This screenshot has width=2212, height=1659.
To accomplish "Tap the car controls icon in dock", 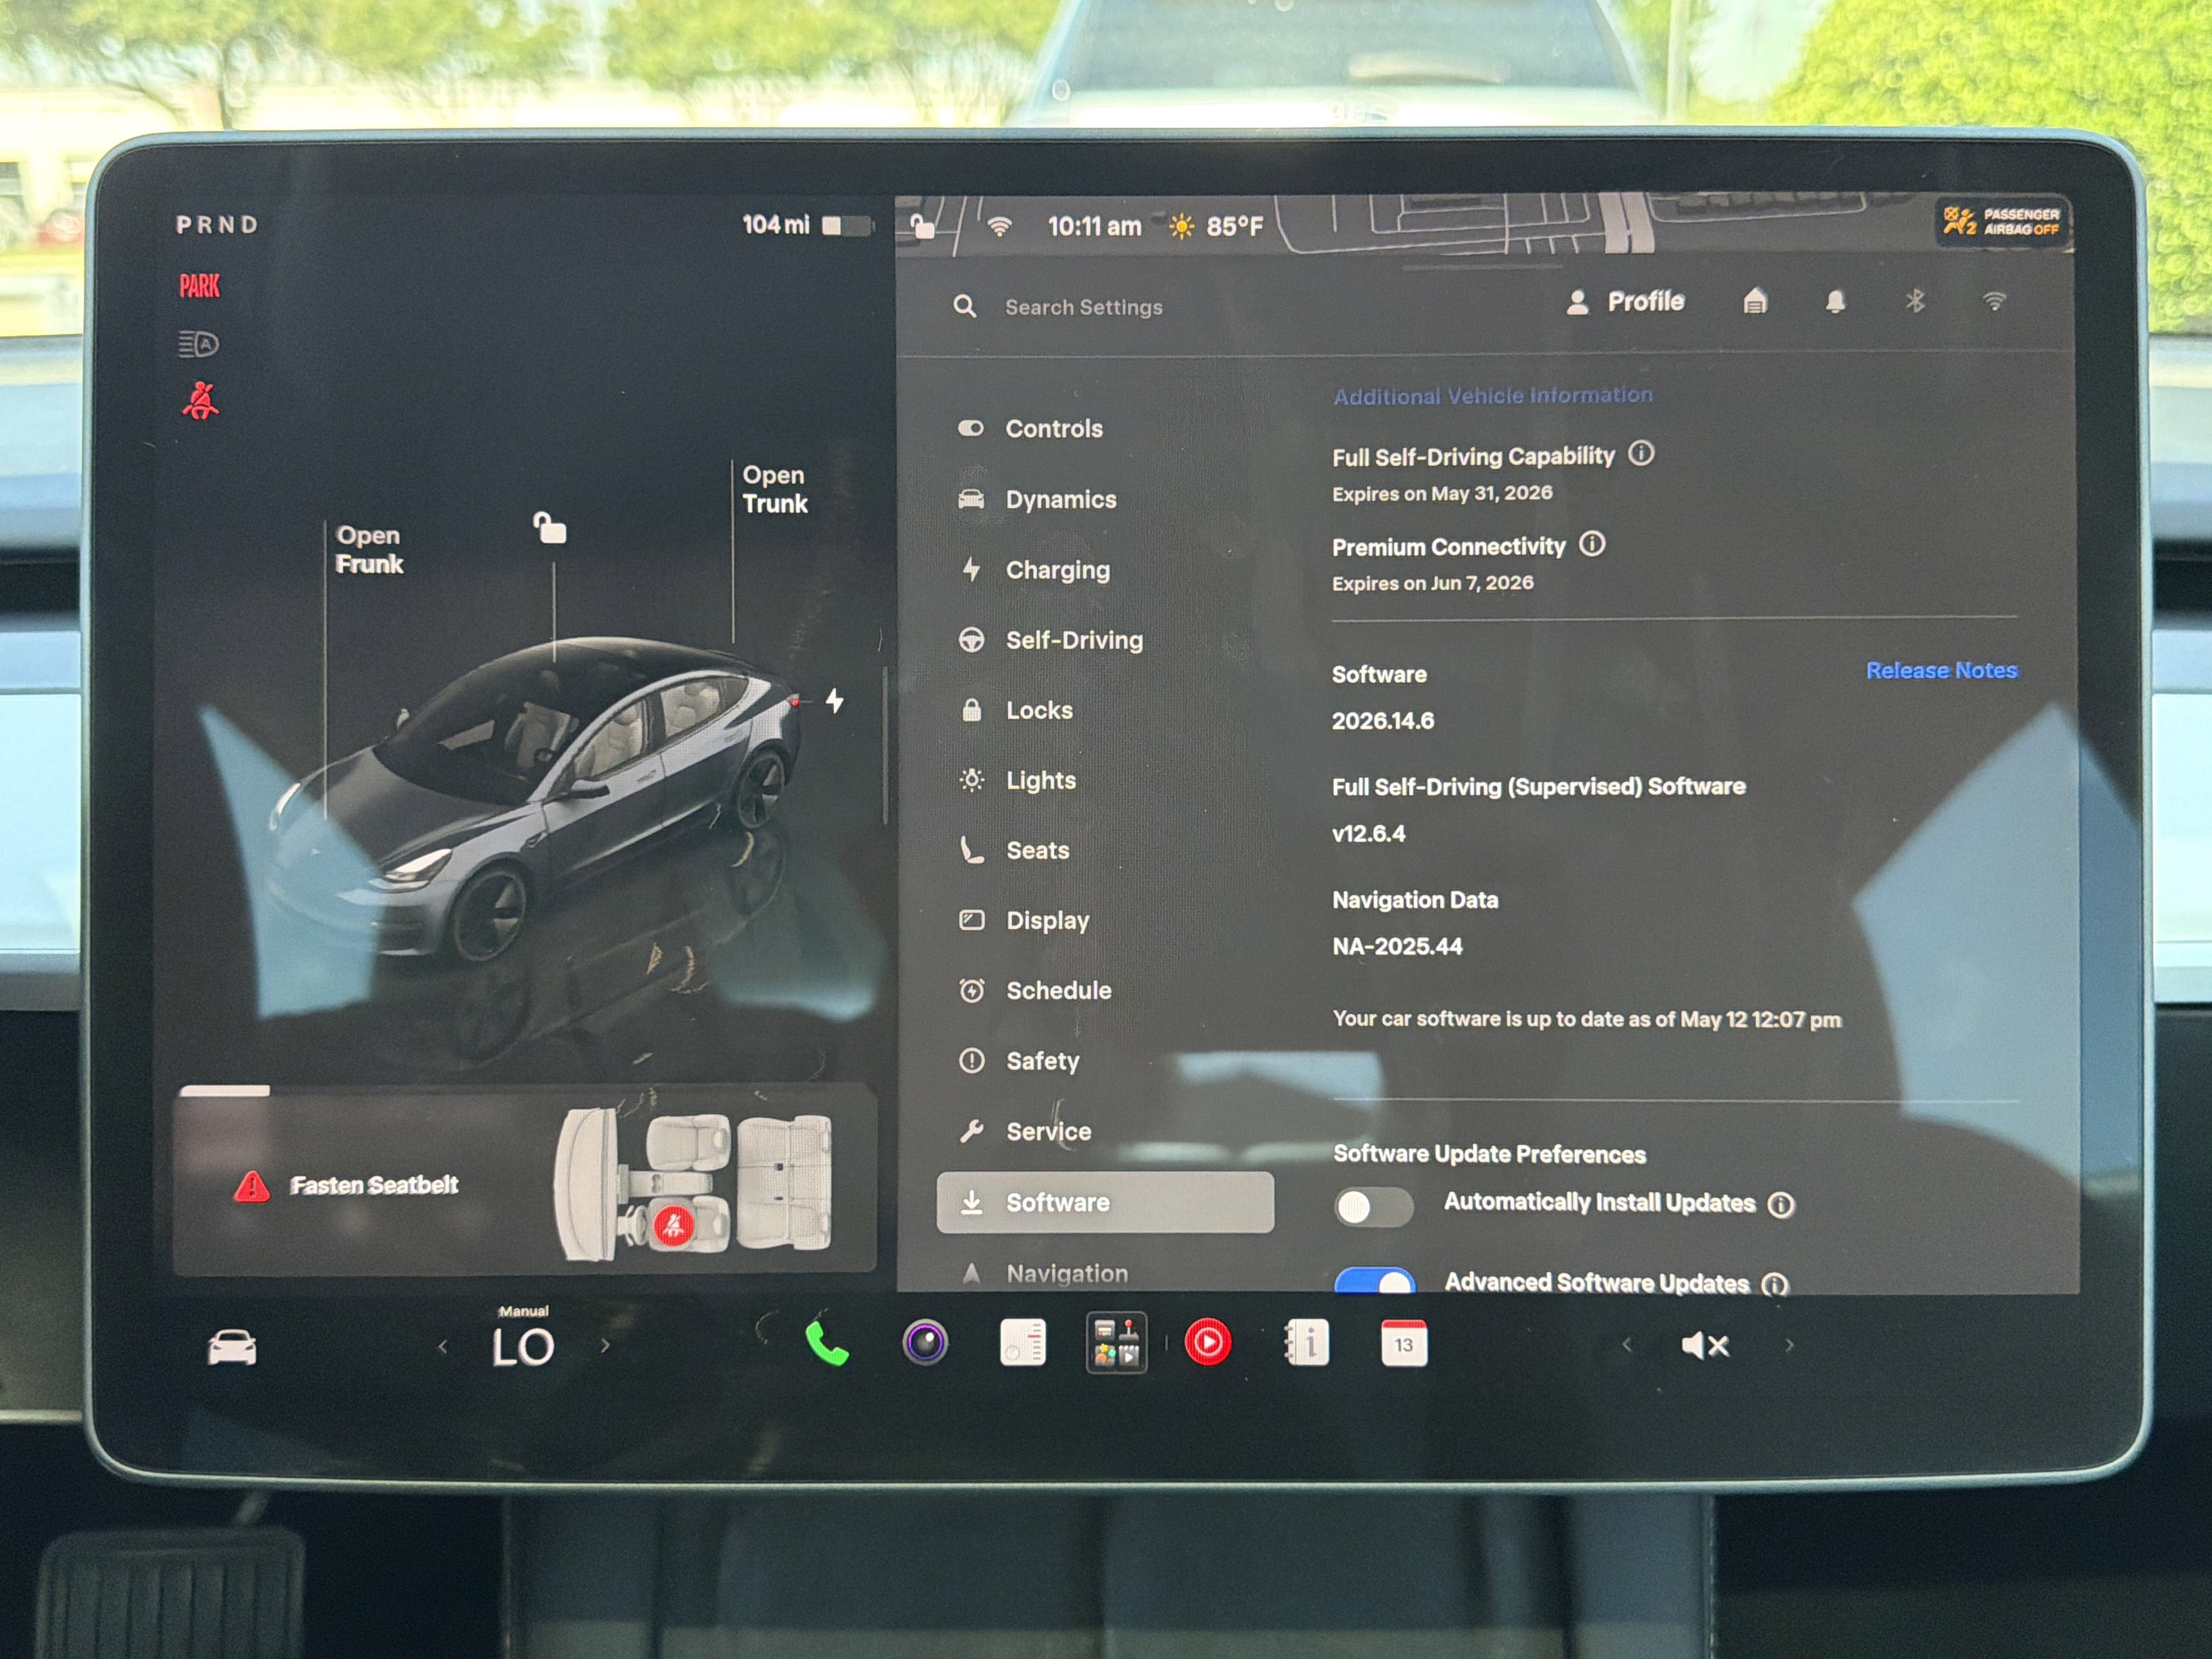I will point(231,1348).
